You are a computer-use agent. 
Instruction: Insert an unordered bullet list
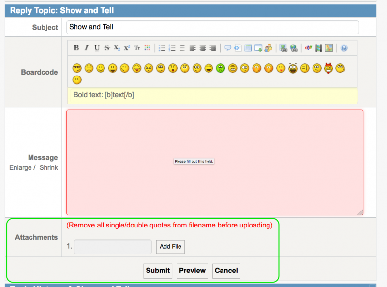[x=162, y=48]
